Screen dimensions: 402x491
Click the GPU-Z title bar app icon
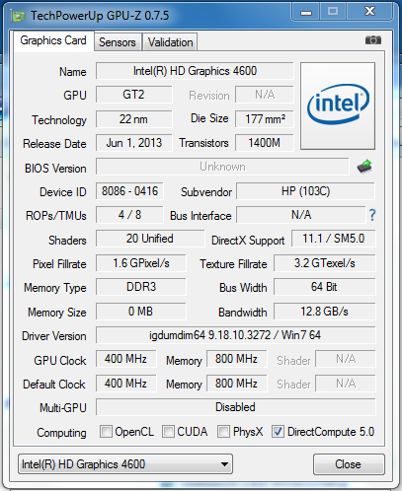(18, 16)
